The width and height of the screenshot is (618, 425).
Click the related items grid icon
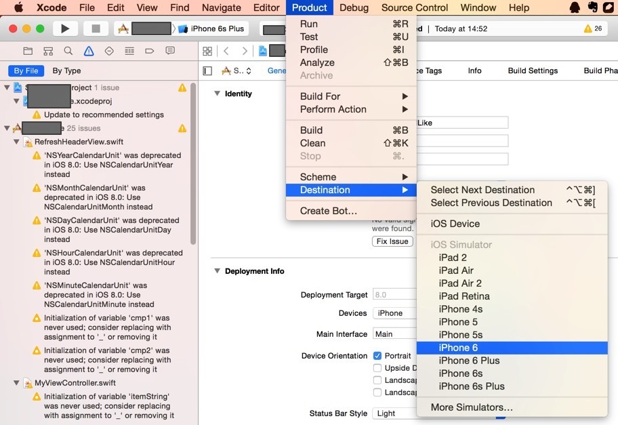(x=207, y=51)
